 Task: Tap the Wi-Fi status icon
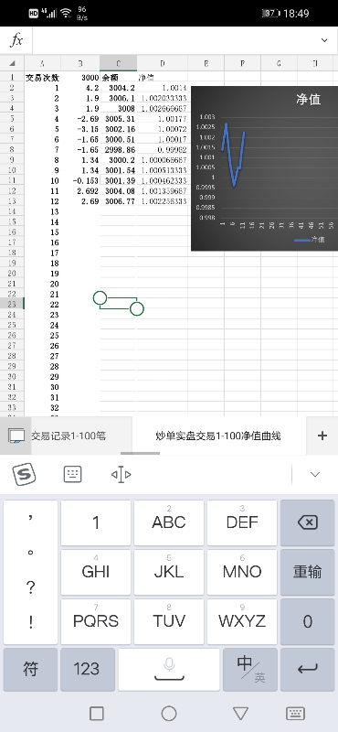[x=66, y=13]
